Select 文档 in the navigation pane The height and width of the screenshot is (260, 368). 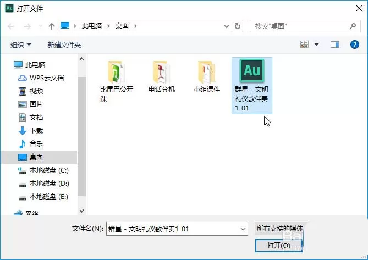point(31,117)
